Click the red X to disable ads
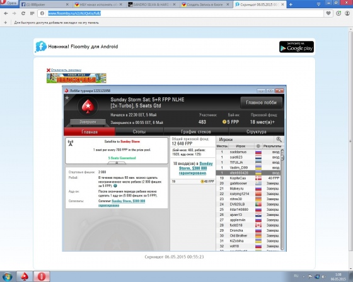The height and width of the screenshot is (282, 353). coord(49,70)
